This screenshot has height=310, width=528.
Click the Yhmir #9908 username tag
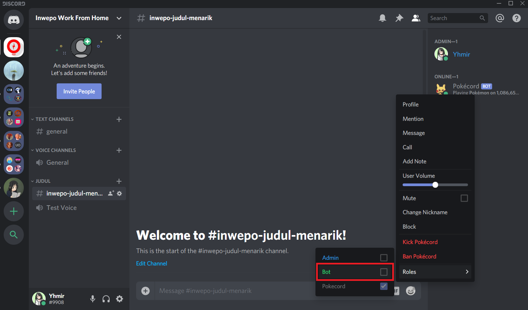pos(57,299)
